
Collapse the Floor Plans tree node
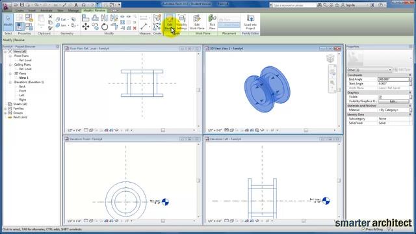click(x=10, y=56)
